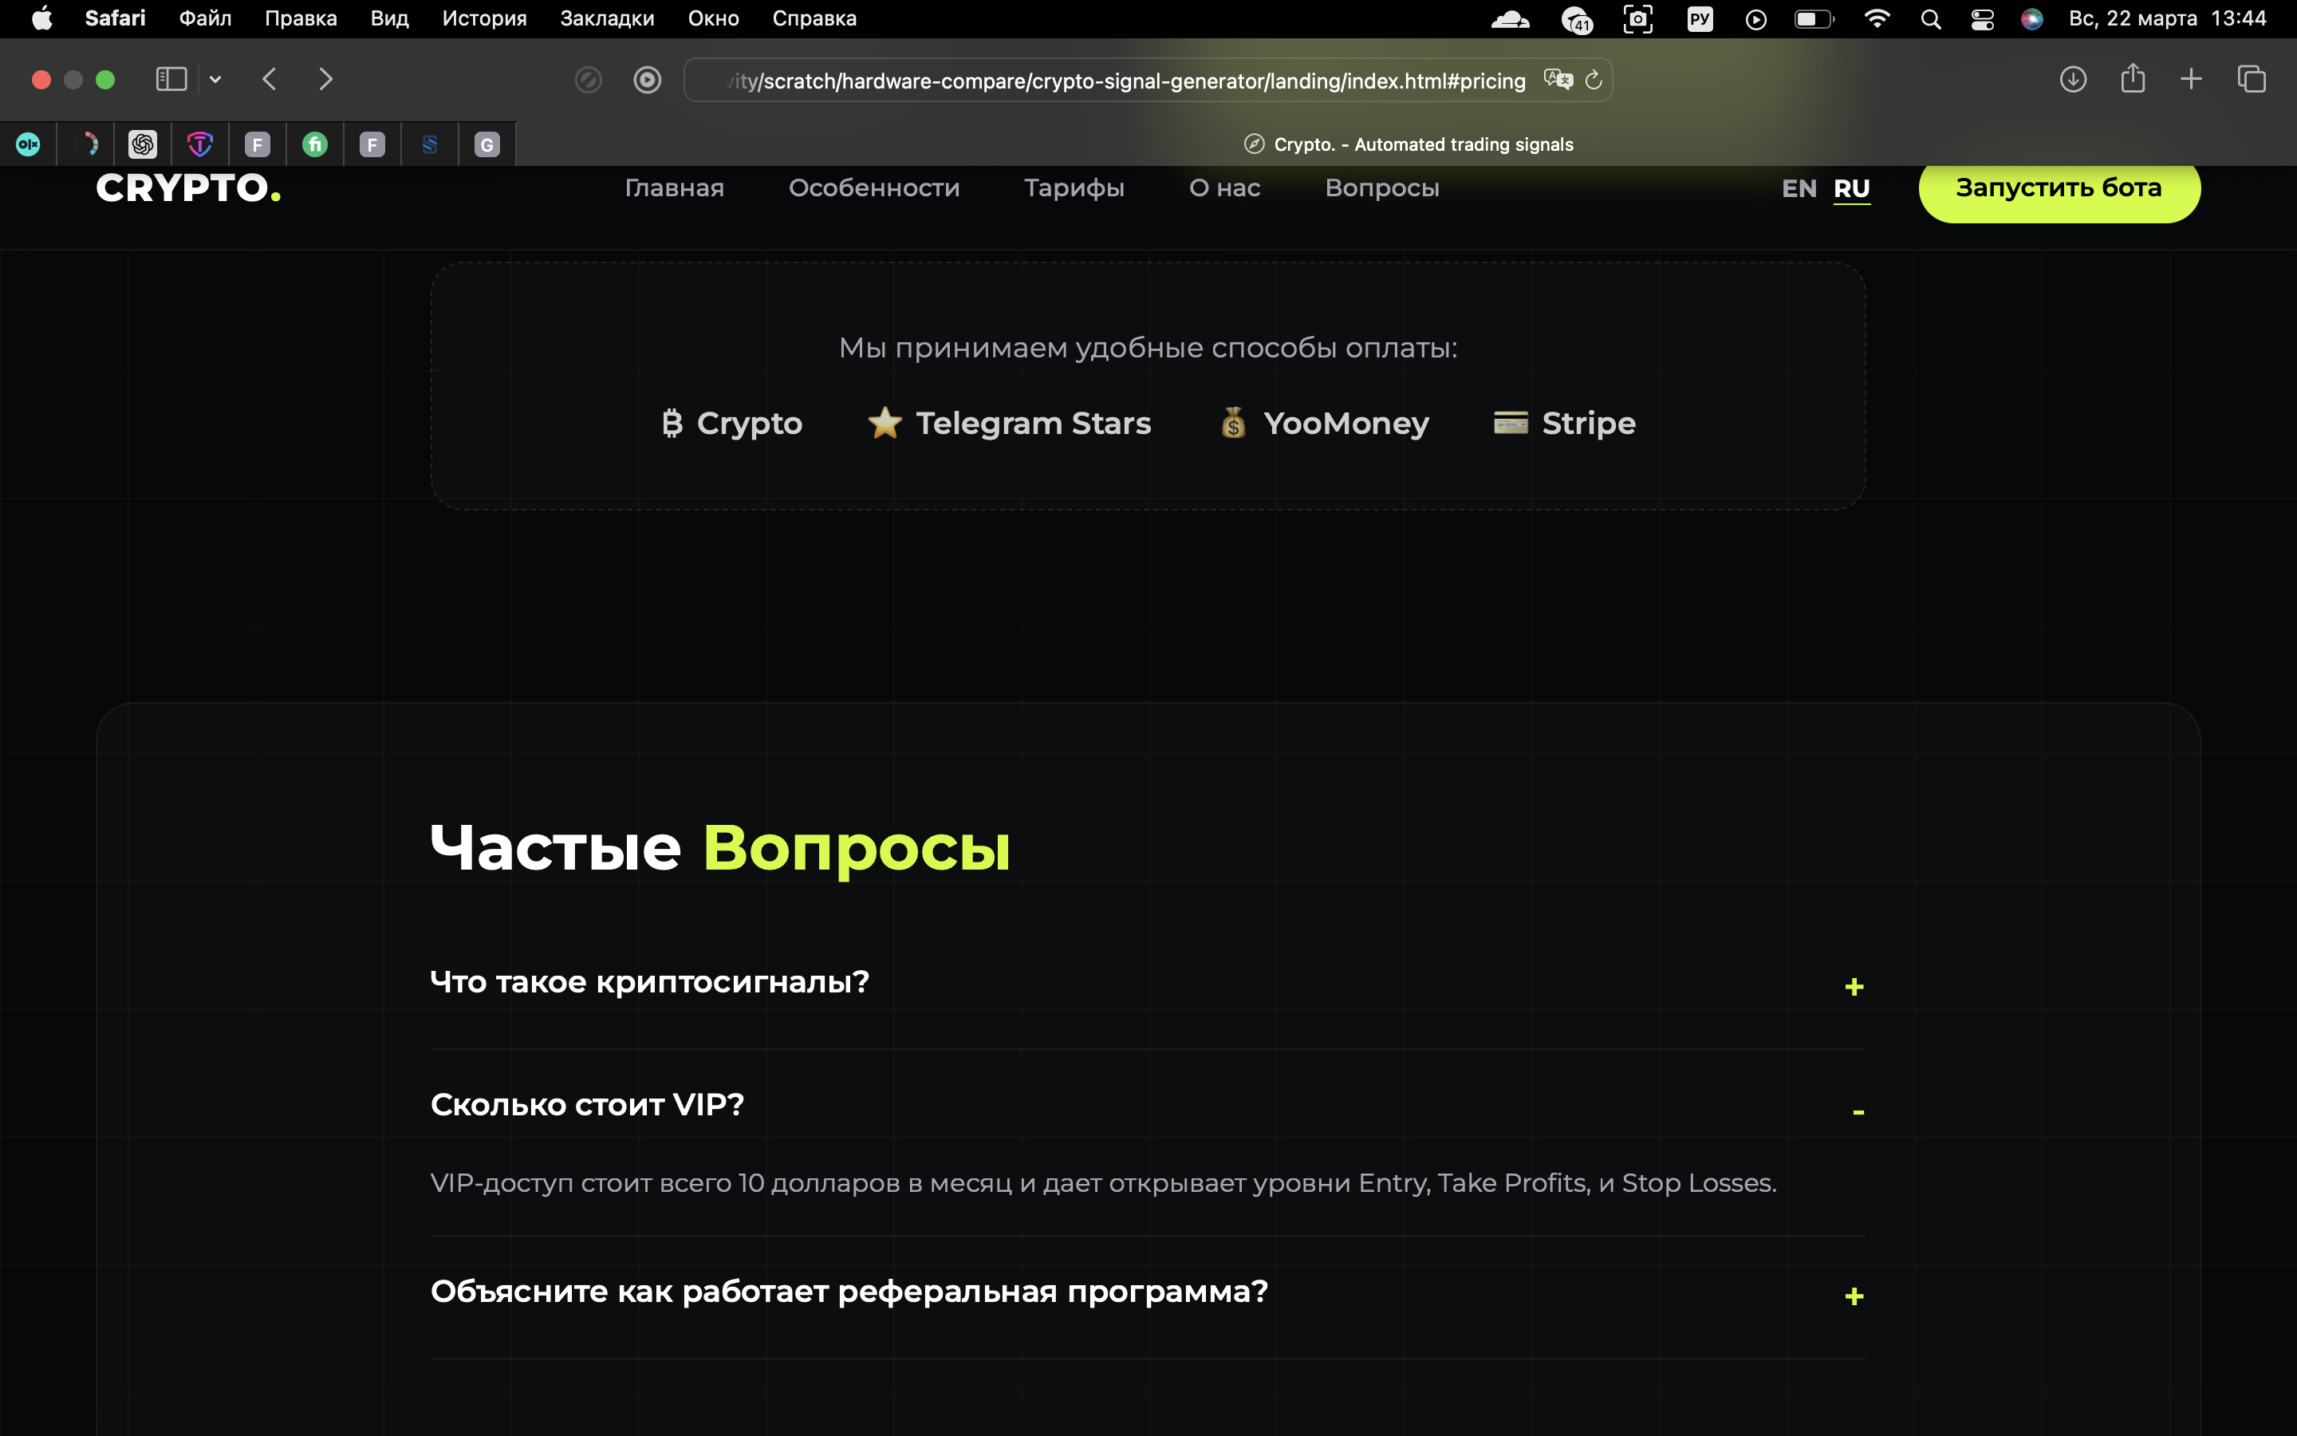Expand the referral program question
The height and width of the screenshot is (1436, 2297).
point(1853,1296)
